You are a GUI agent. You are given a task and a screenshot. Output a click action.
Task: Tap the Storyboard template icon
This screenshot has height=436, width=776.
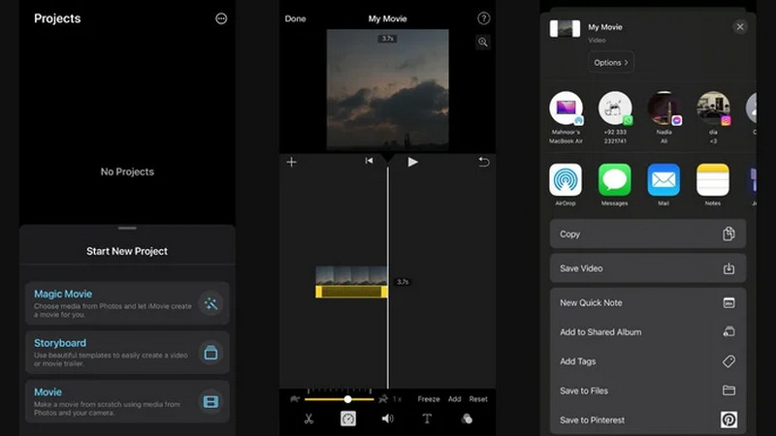210,353
